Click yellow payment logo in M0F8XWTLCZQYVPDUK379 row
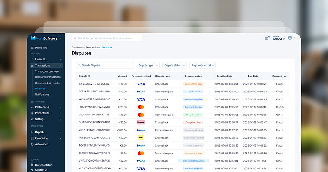Screen dimensions: 328x172 point(141,137)
